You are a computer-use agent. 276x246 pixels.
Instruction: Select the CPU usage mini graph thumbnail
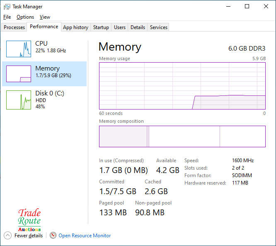point(19,49)
